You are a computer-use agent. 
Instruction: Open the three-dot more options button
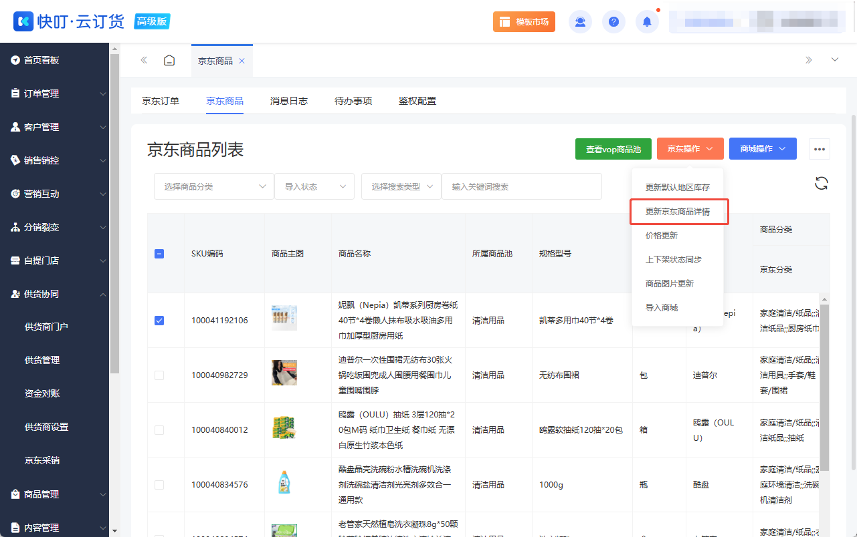(820, 149)
